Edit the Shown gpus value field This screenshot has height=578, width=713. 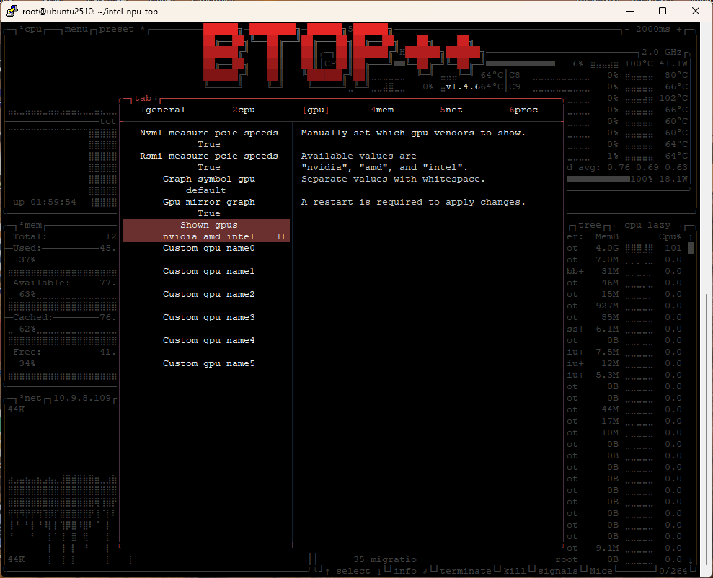[208, 236]
